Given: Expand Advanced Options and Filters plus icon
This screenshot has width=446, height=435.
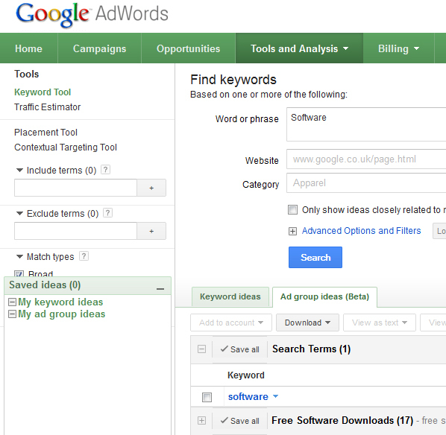Looking at the screenshot, I should [x=292, y=231].
